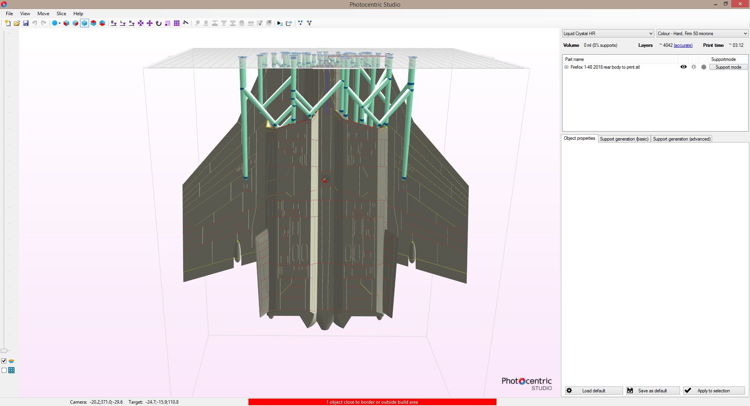Click the layer slider handle on left edge

coord(4,351)
